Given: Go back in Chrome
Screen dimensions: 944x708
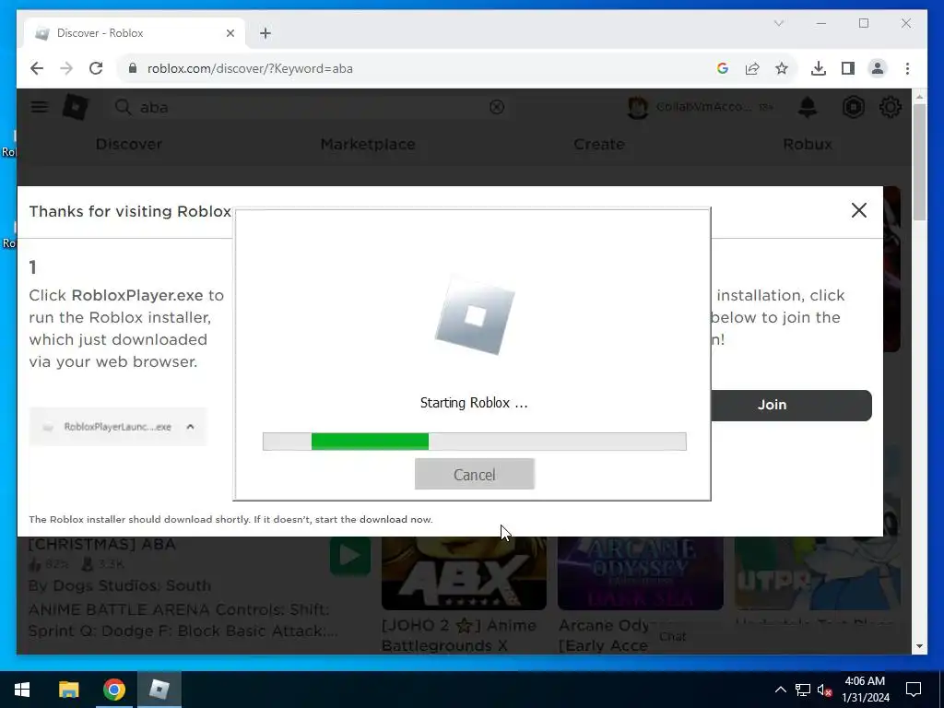Looking at the screenshot, I should [x=37, y=68].
